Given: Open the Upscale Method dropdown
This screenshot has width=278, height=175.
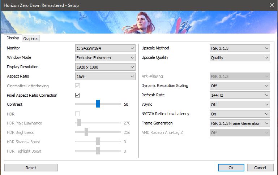Looking at the screenshot, I should (x=240, y=48).
